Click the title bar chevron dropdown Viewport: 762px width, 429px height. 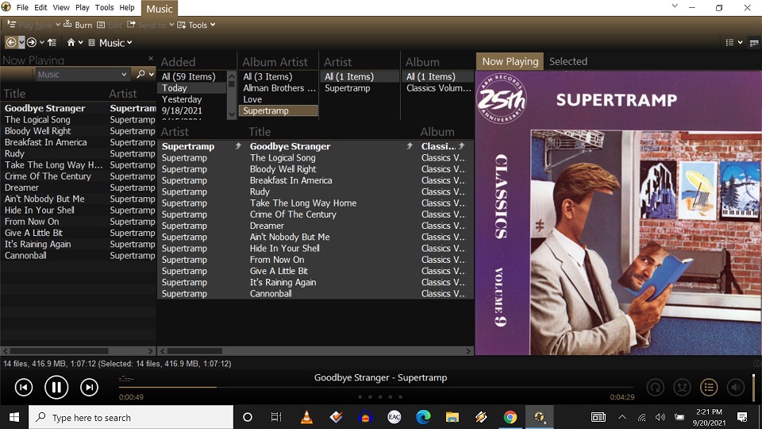[x=675, y=6]
